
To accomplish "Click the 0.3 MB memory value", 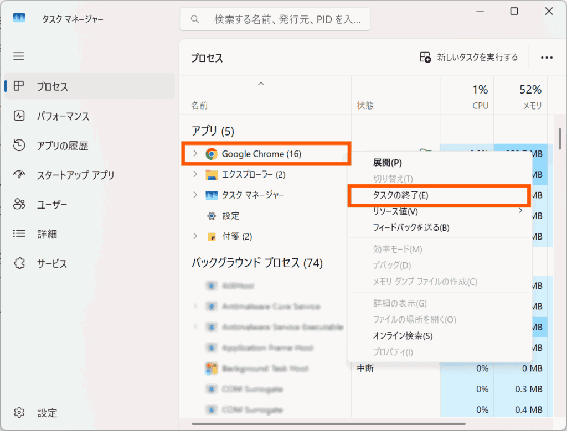I will pyautogui.click(x=529, y=389).
